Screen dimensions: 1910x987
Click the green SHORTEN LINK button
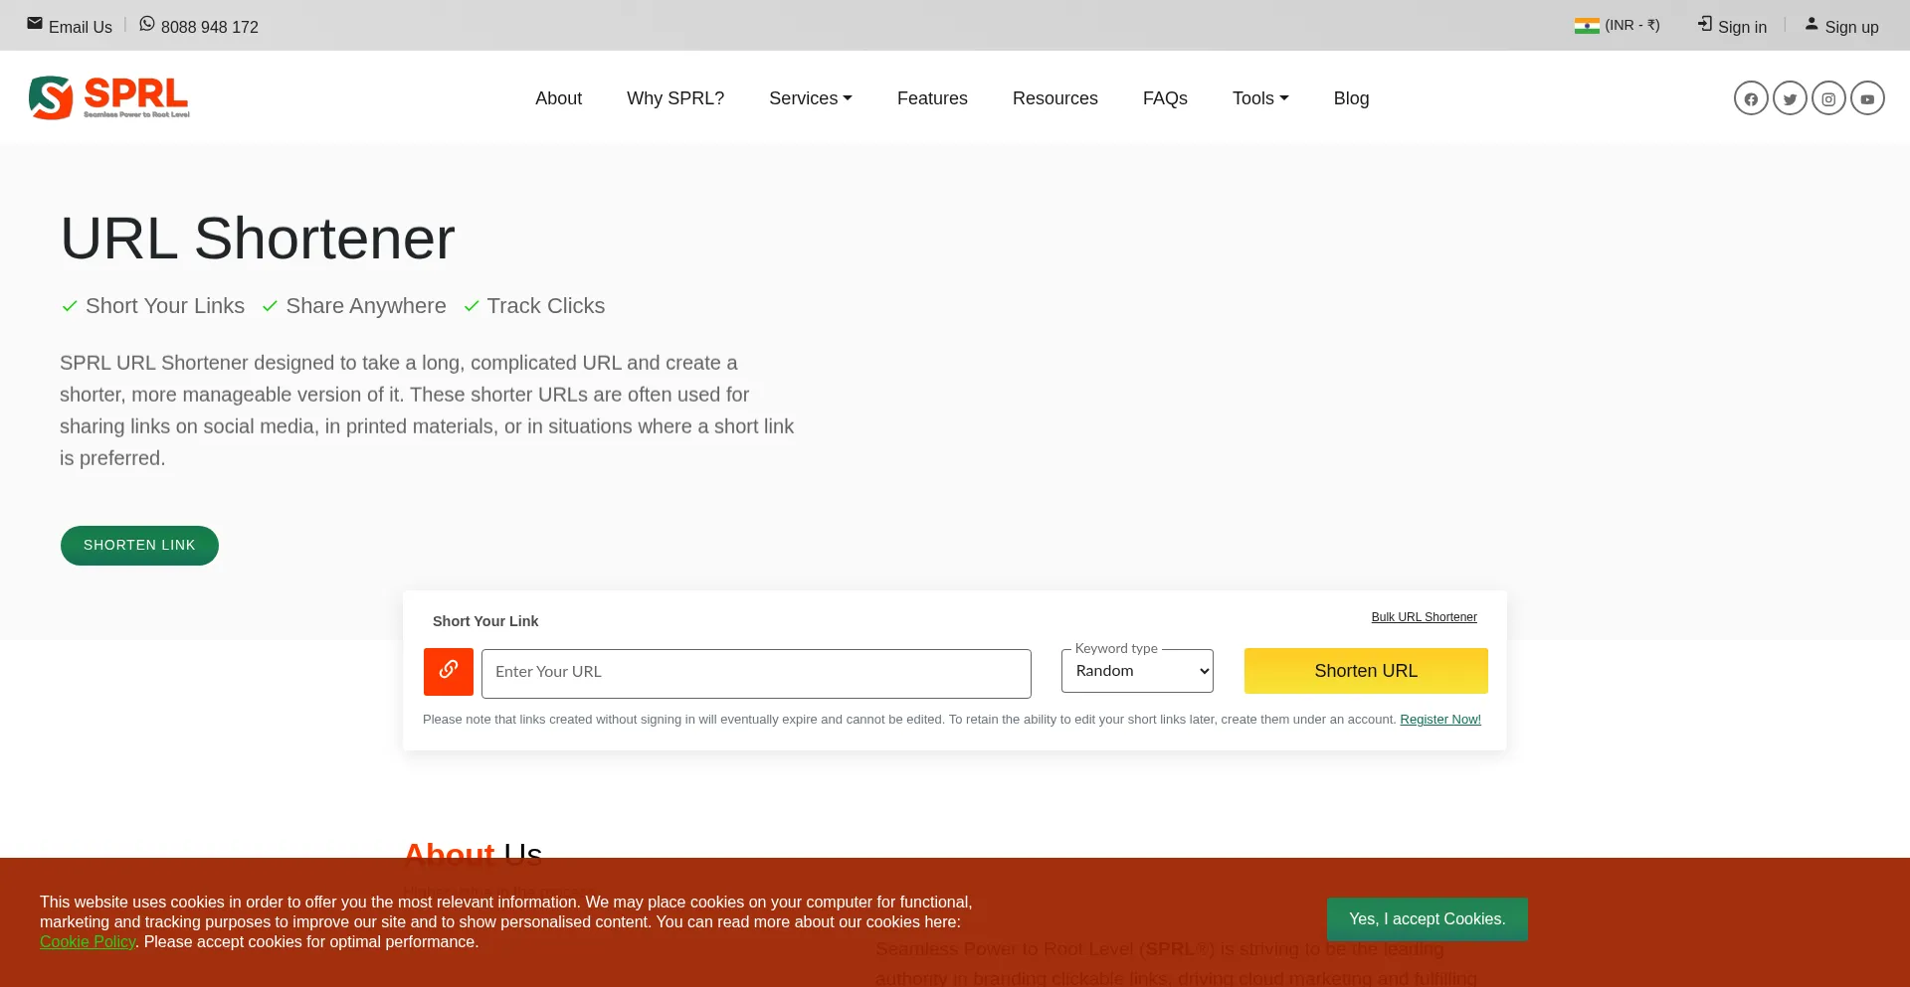[x=139, y=546]
